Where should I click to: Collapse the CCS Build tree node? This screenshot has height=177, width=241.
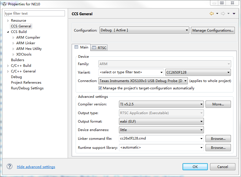[x=8, y=32]
